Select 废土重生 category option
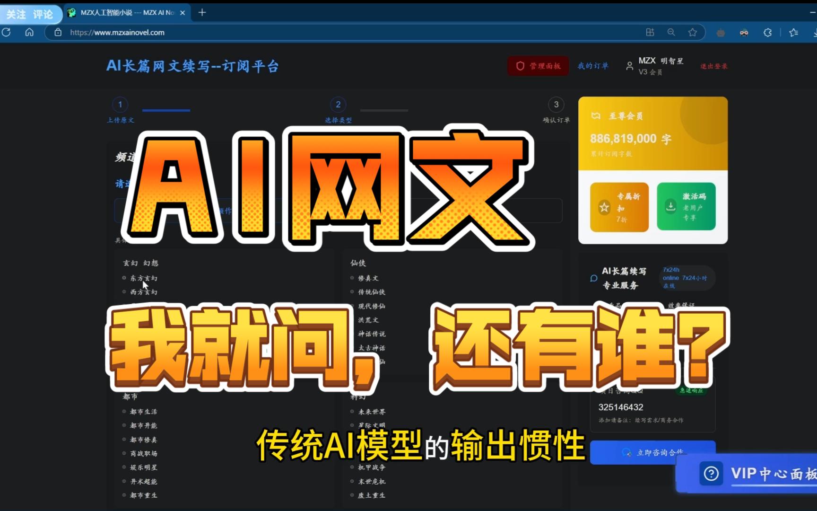This screenshot has width=817, height=511. [x=368, y=495]
